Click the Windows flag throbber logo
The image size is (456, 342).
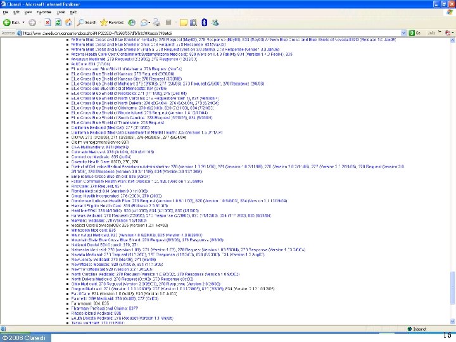coord(450,12)
